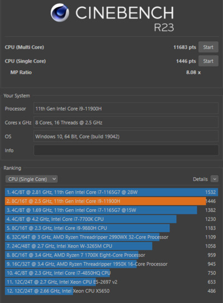223x303 pixels.
Task: Select the Threadripper 1950X ranking row
Action: pyautogui.click(x=111, y=264)
